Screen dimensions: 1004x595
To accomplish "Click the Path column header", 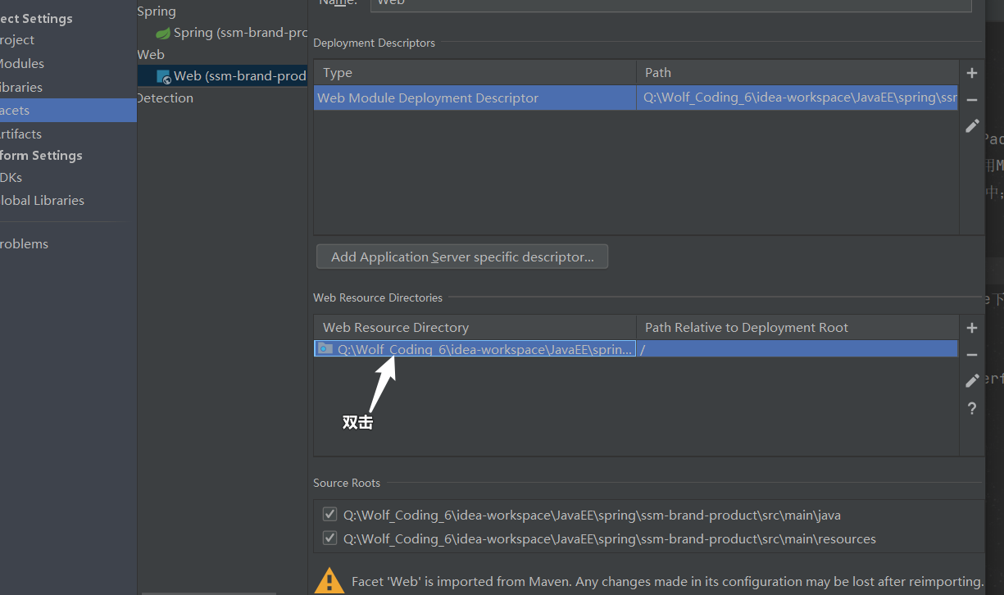I will pyautogui.click(x=797, y=72).
